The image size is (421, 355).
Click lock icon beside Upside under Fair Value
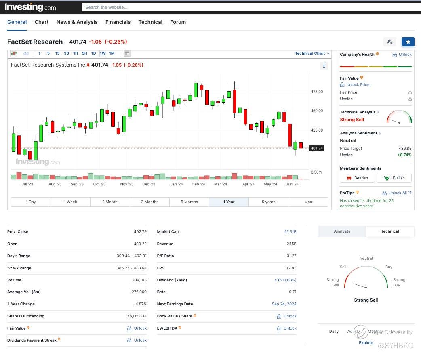410,99
